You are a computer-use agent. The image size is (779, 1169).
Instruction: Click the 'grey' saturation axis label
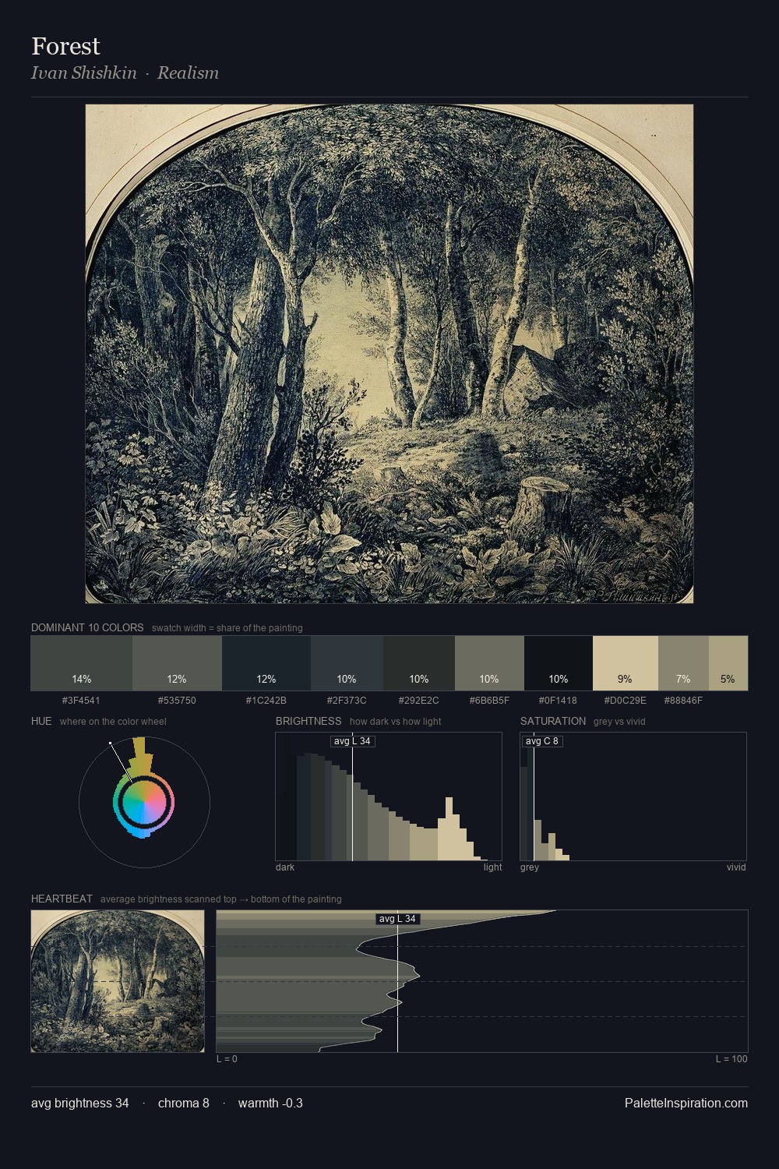tap(530, 867)
